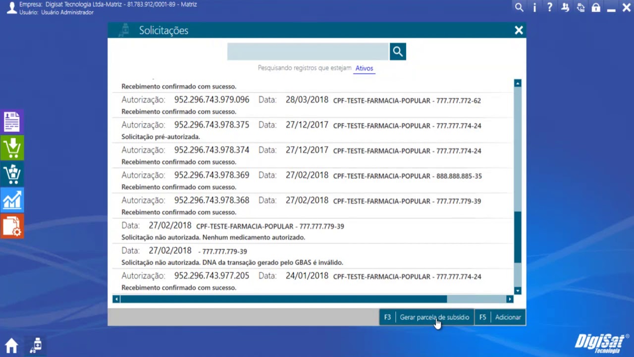Click the search button beside the search field
The width and height of the screenshot is (634, 357).
(398, 51)
